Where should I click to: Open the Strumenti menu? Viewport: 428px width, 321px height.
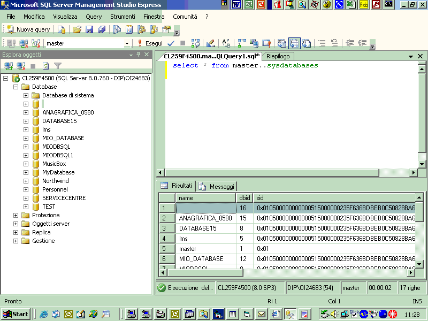coord(123,17)
